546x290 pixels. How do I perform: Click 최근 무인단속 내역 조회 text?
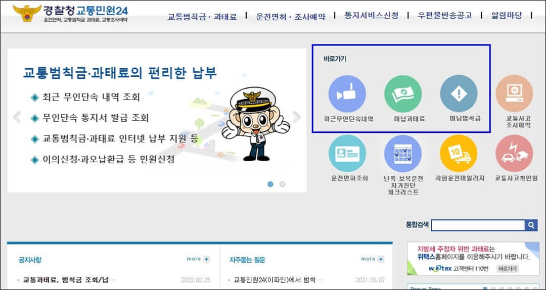(x=91, y=97)
